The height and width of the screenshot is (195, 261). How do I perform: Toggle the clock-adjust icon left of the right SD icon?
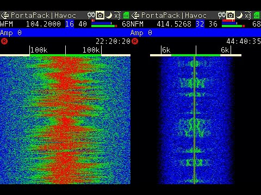(x=248, y=15)
